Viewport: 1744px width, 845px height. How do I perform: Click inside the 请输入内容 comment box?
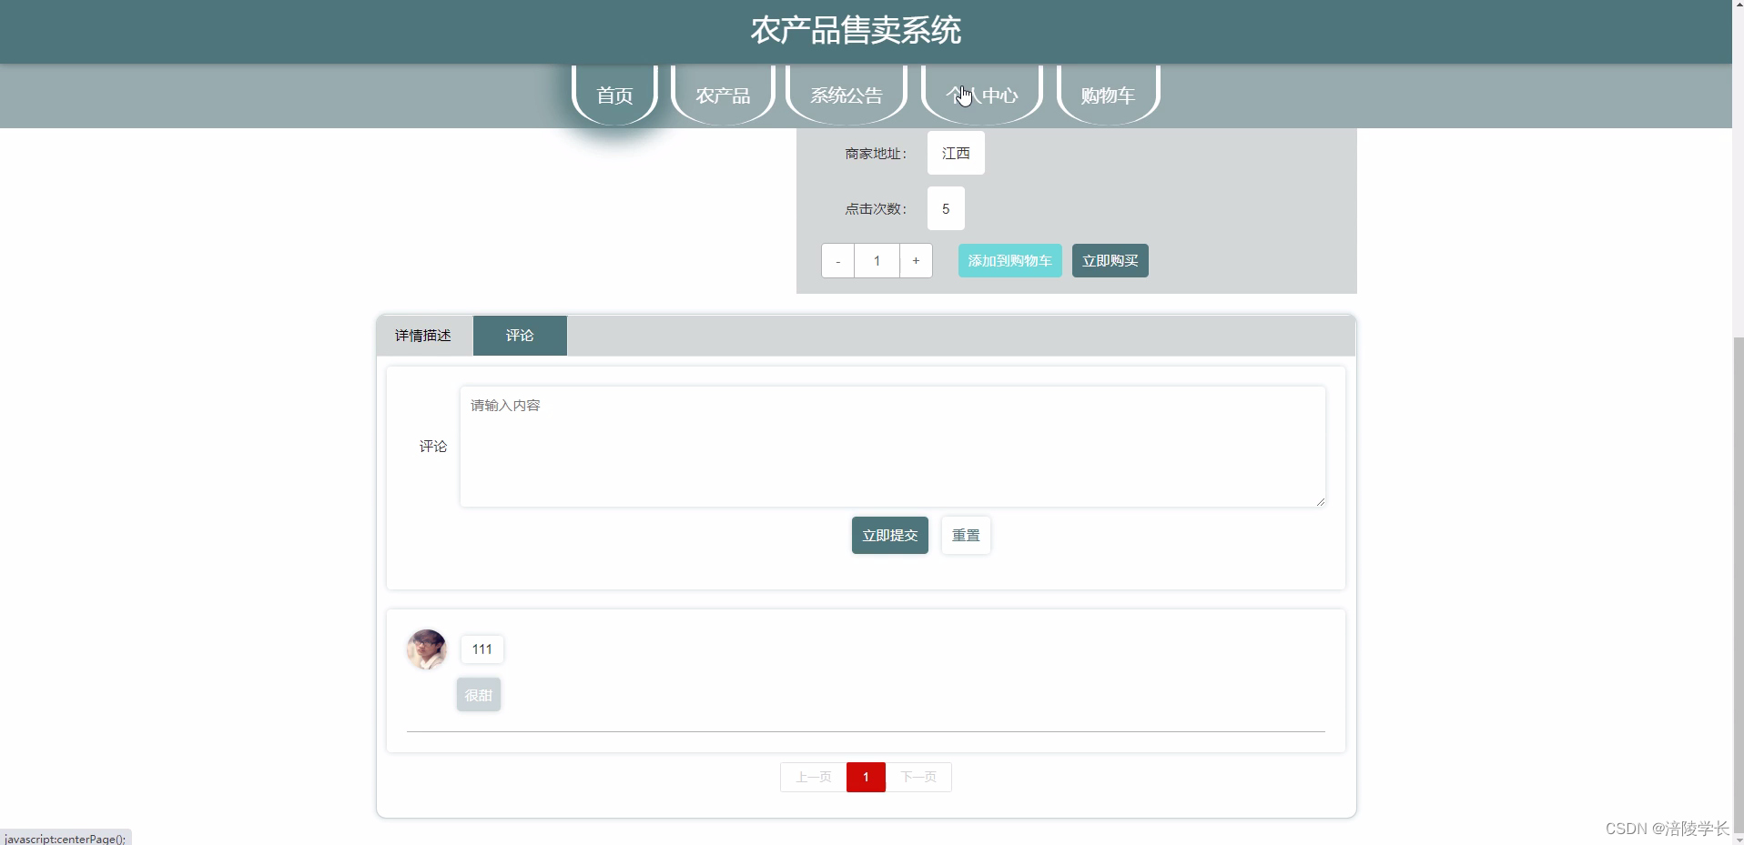click(x=892, y=446)
